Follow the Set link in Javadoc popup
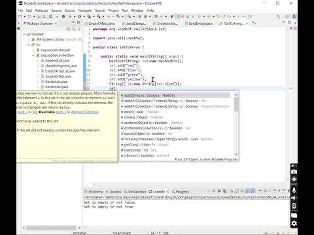This screenshot has width=314, height=235. tap(35, 112)
